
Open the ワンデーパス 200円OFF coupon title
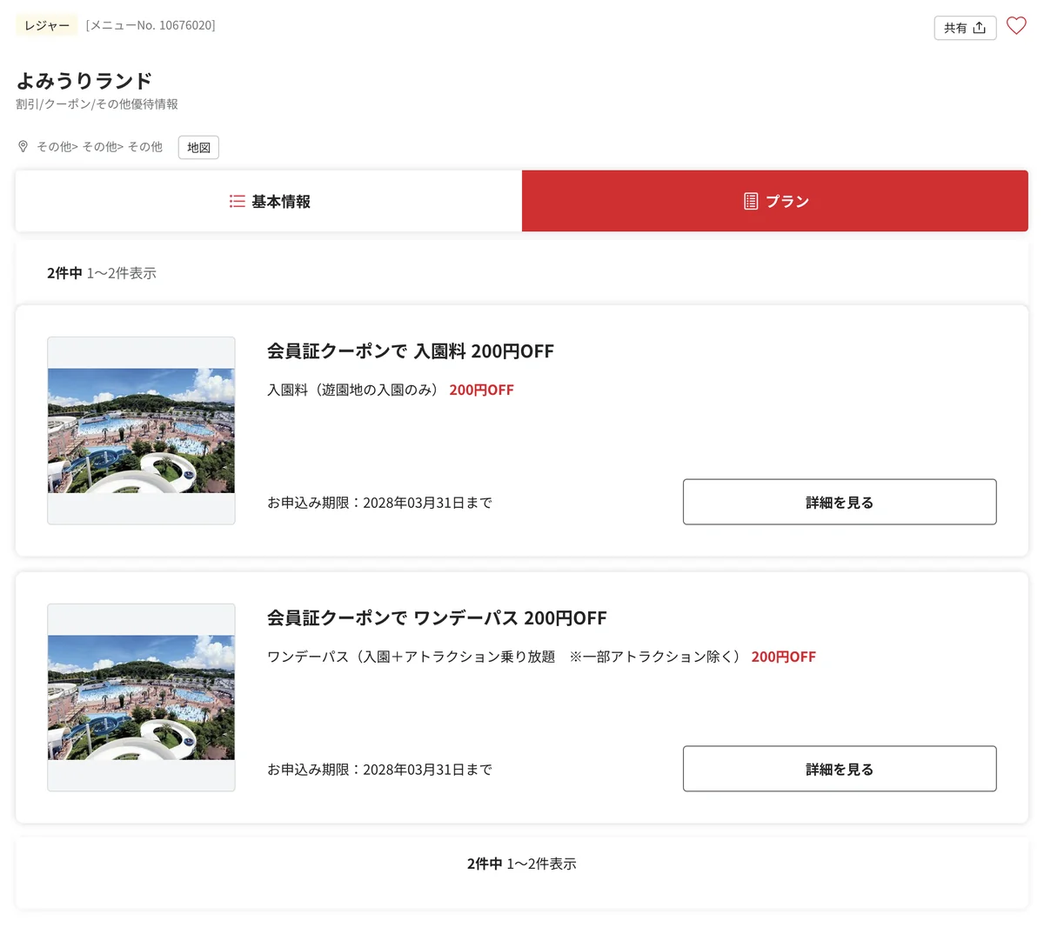point(437,618)
